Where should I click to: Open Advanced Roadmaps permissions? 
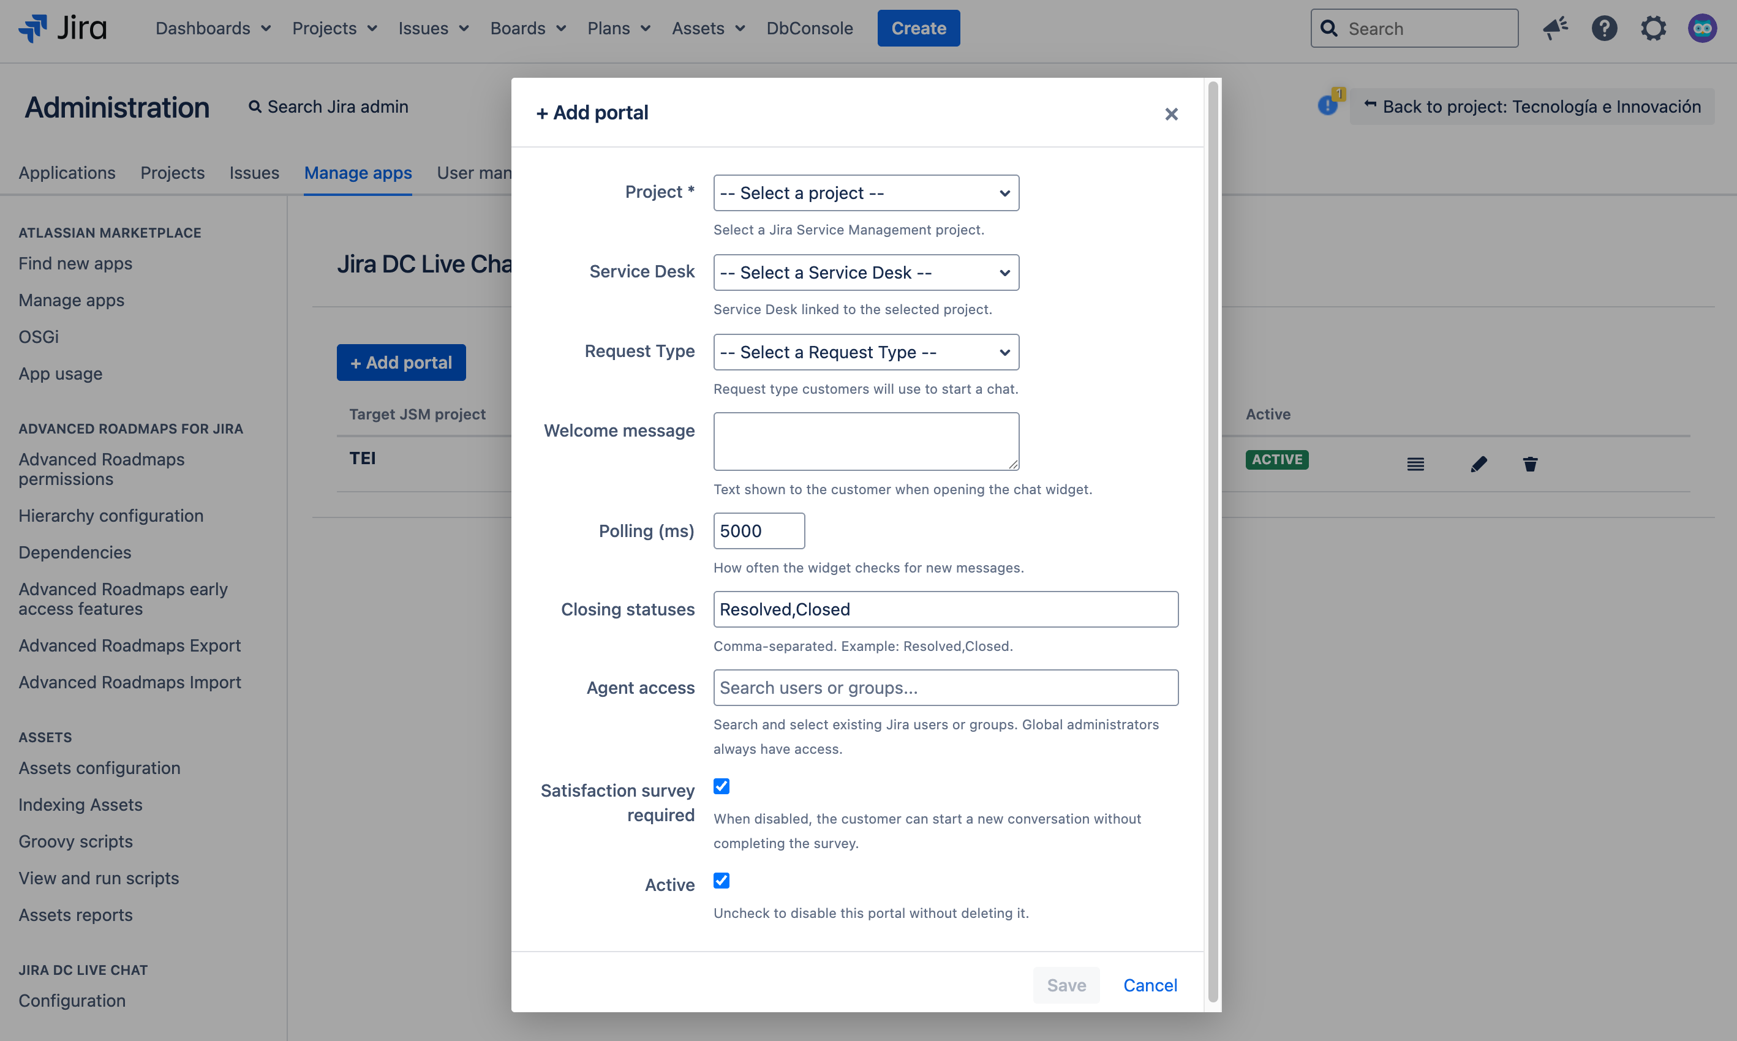tap(102, 469)
